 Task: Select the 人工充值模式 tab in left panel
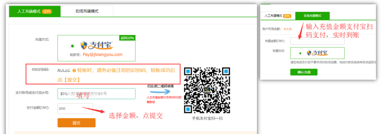coord(35,11)
